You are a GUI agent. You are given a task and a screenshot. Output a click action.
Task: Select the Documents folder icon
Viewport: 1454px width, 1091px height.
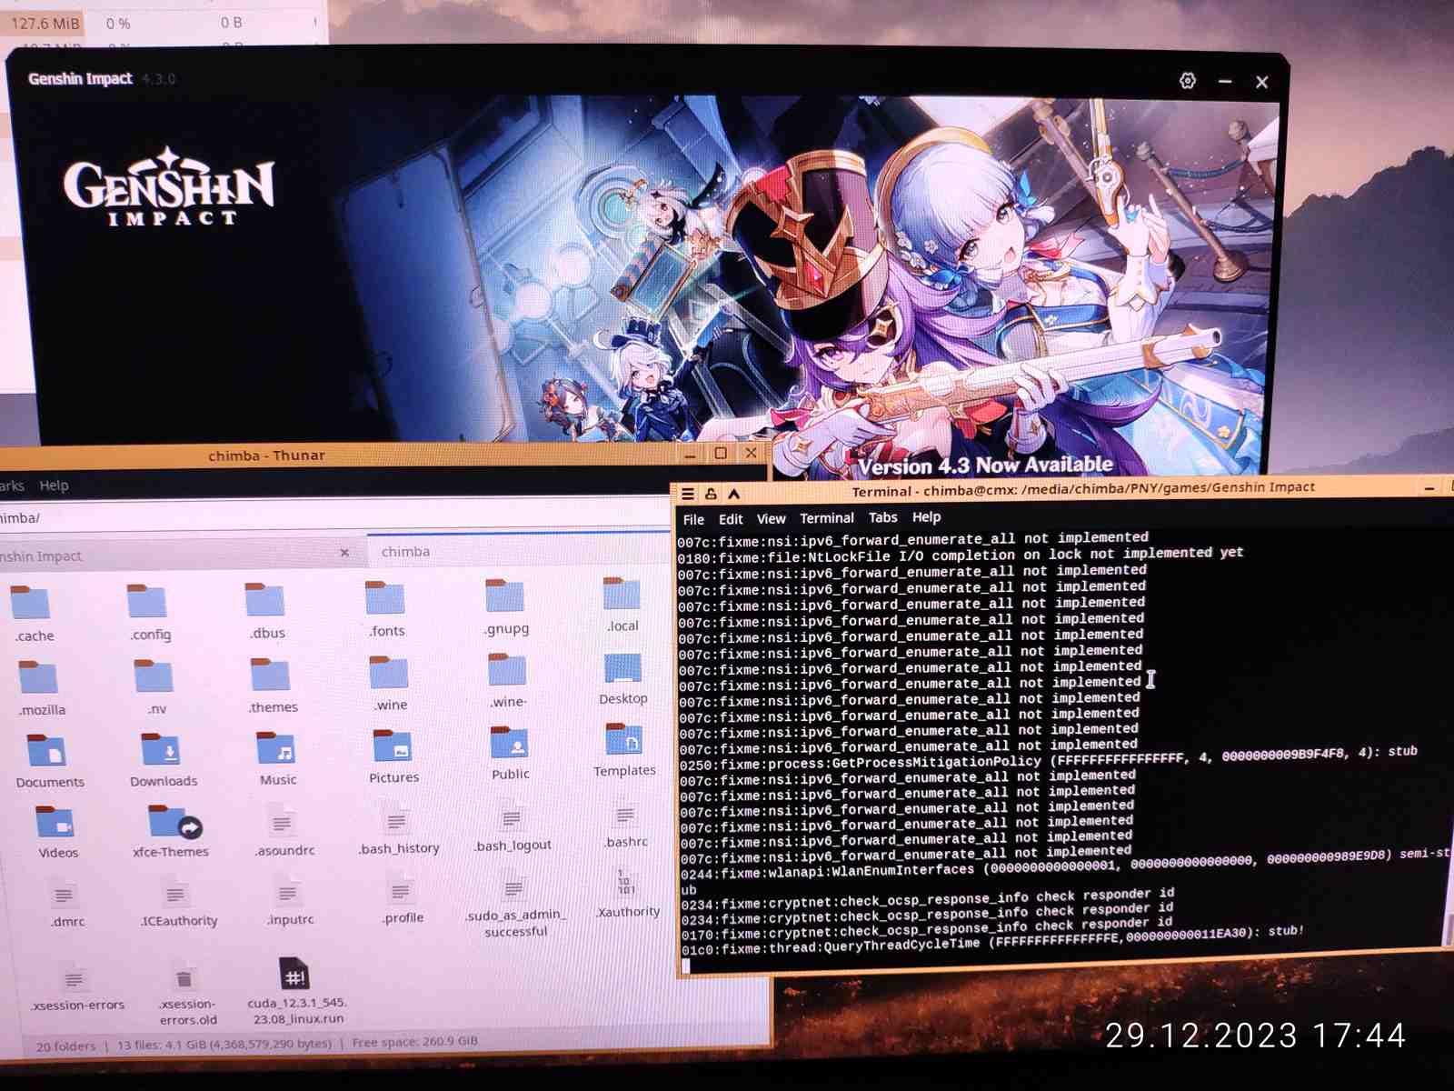click(x=47, y=751)
